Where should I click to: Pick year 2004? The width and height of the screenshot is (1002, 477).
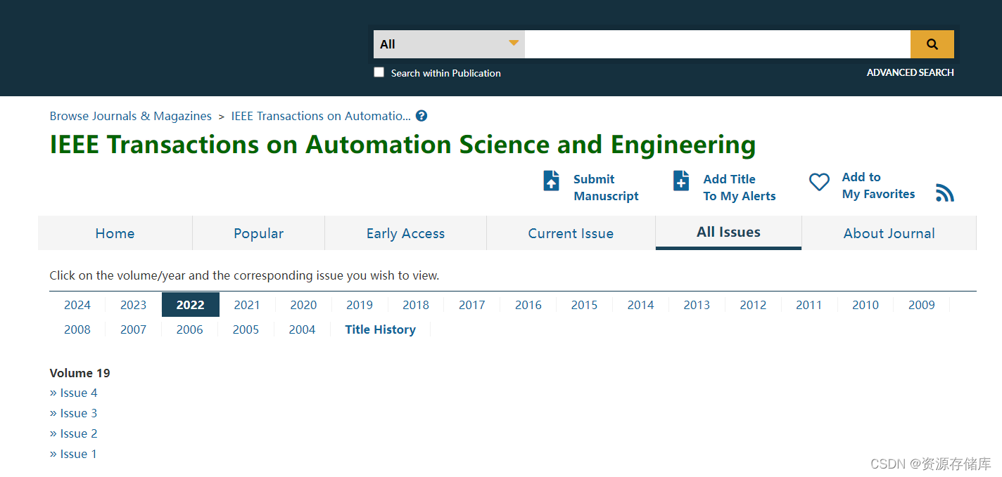click(302, 329)
